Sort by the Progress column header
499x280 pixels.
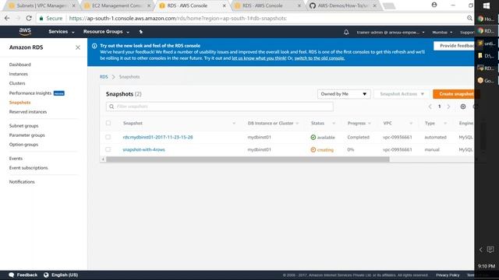pyautogui.click(x=356, y=123)
